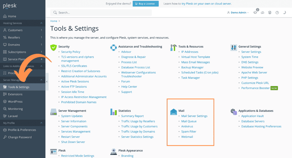
Task: Open Summary Report link
Action: coord(133,116)
